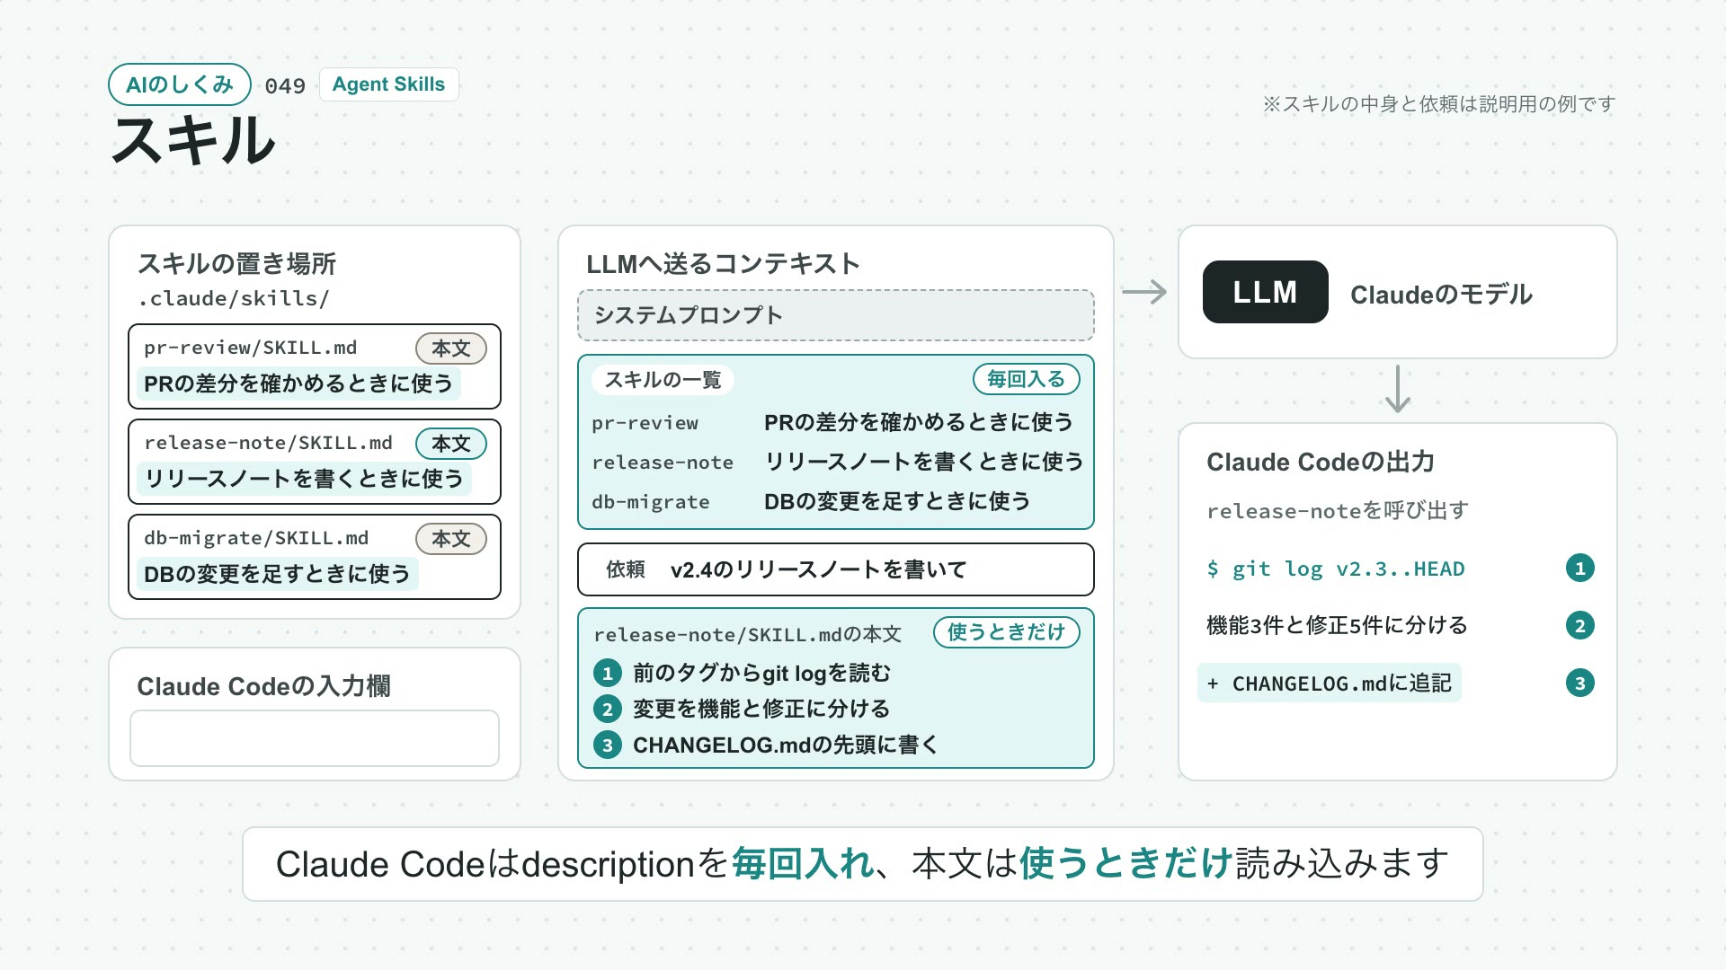Viewport: 1726px width, 970px height.
Task: Click the description PRの差分を確かめるときに使う in left card
Action: pyautogui.click(x=298, y=384)
